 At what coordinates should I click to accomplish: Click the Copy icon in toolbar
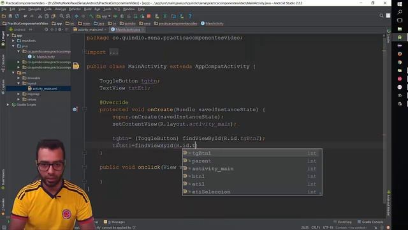tap(47, 16)
